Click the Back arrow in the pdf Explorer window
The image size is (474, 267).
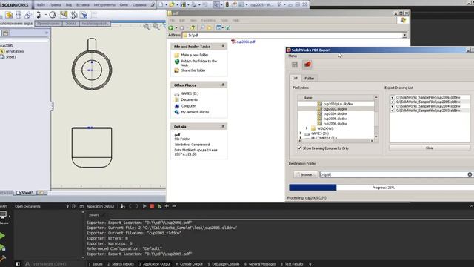pyautogui.click(x=171, y=28)
